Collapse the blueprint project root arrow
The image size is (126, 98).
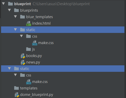click(x=3, y=4)
